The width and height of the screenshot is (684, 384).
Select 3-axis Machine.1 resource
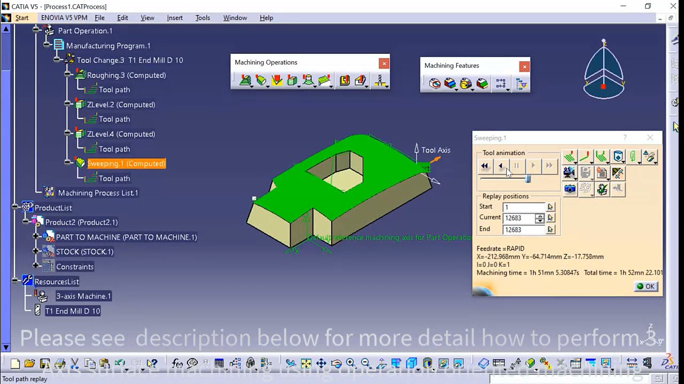[83, 296]
